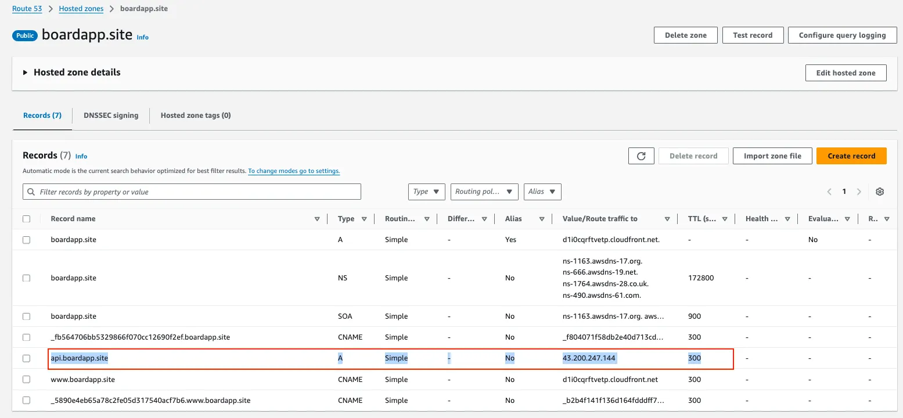The image size is (903, 418).
Task: Click the Create record button
Action: [851, 156]
